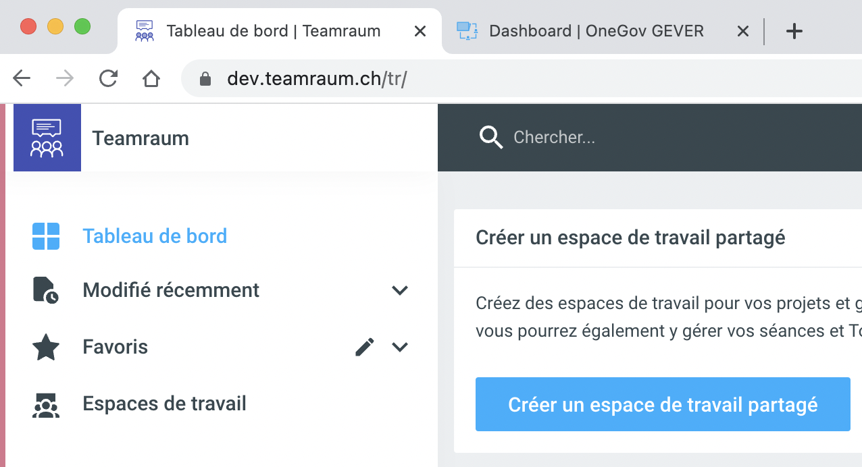Go to the browser home page
862x467 pixels.
151,79
